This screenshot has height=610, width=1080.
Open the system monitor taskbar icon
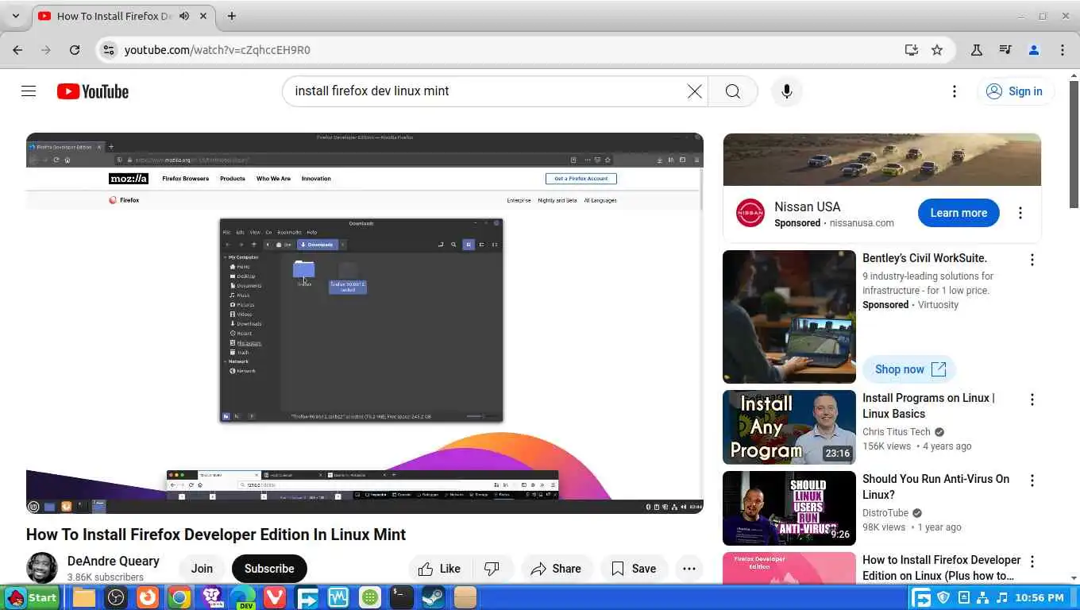click(x=338, y=597)
